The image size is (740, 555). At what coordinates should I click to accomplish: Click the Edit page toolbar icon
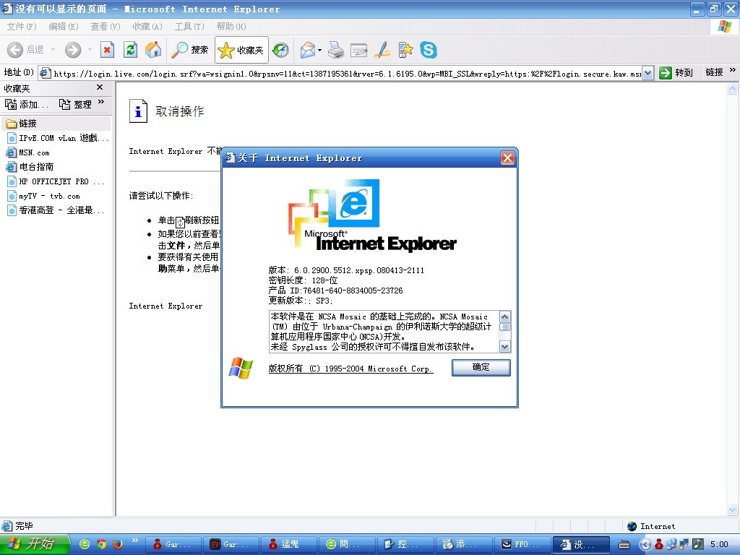click(359, 50)
